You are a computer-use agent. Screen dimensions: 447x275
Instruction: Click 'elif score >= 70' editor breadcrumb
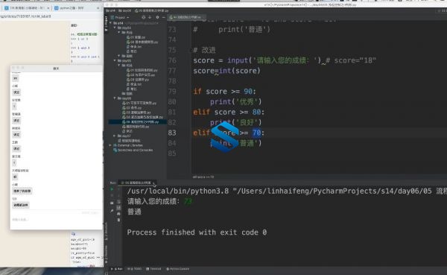[x=203, y=177]
